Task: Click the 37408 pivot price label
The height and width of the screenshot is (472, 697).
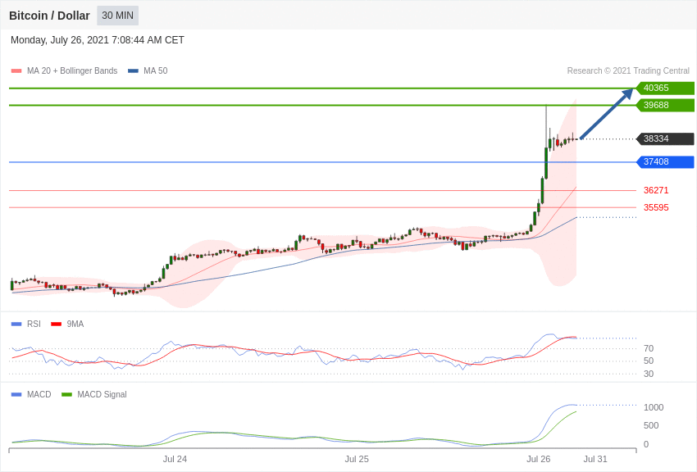Action: click(665, 162)
